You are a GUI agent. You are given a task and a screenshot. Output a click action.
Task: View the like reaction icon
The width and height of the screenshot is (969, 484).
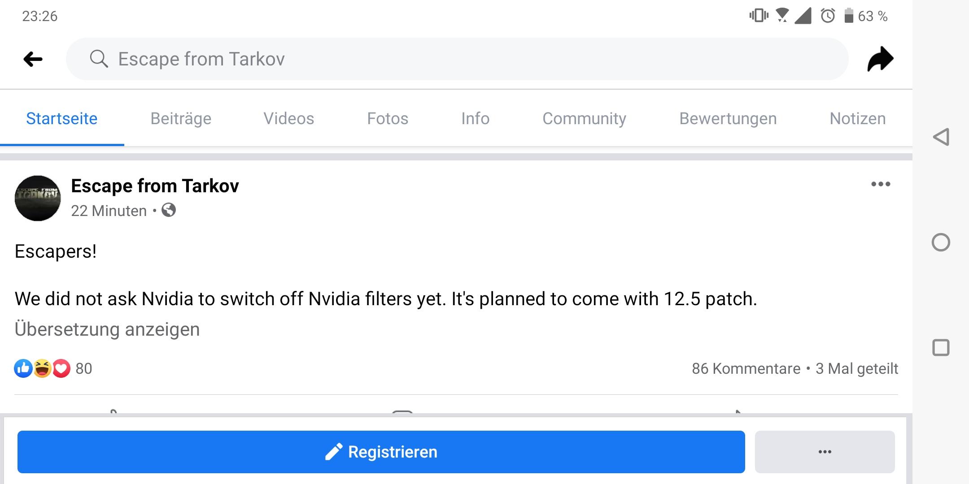click(x=23, y=368)
